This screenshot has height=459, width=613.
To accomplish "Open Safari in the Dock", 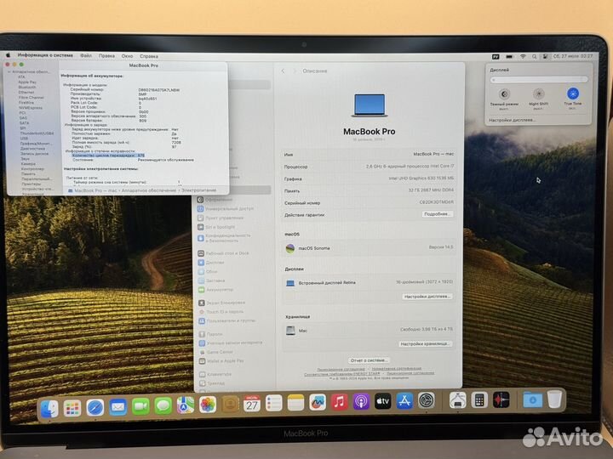I will (x=95, y=408).
